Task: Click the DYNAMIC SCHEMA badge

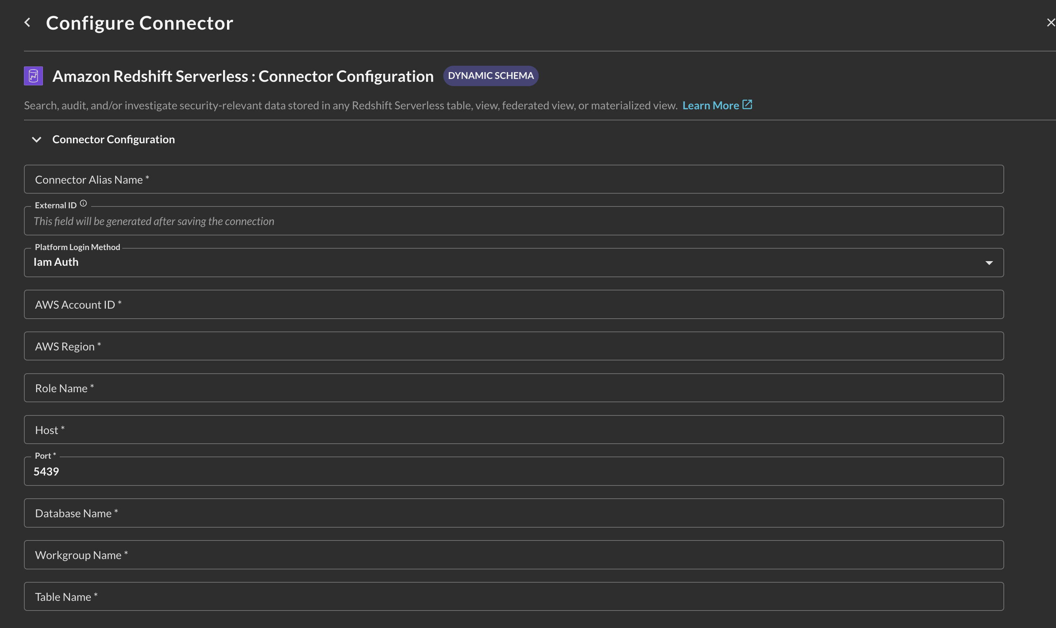Action: coord(491,76)
